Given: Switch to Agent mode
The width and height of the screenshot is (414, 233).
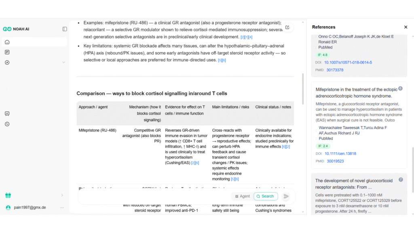Looking at the screenshot, I should [242, 196].
